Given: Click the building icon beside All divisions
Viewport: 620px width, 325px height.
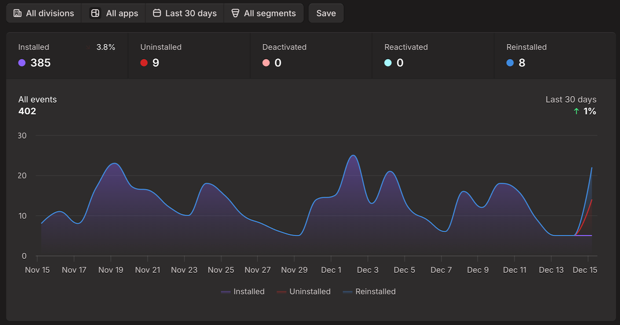Looking at the screenshot, I should tap(18, 13).
